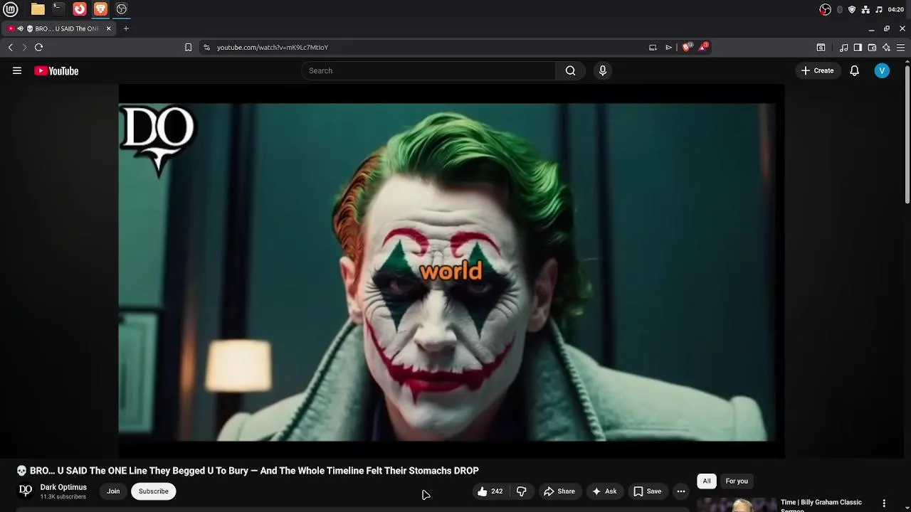Screen dimensions: 911x512
Task: Open the Brave main hamburger menu
Action: coord(900,48)
